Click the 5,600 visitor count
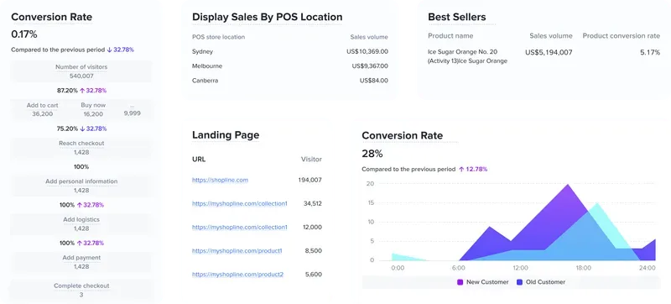Viewport: 671px width, 304px height. [x=313, y=275]
